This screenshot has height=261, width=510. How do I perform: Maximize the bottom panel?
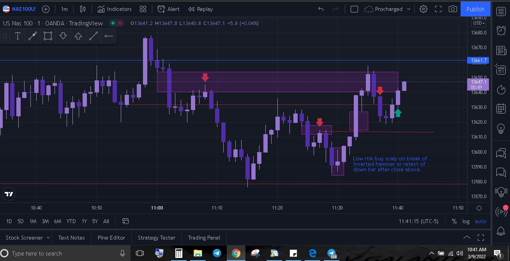coord(481,238)
